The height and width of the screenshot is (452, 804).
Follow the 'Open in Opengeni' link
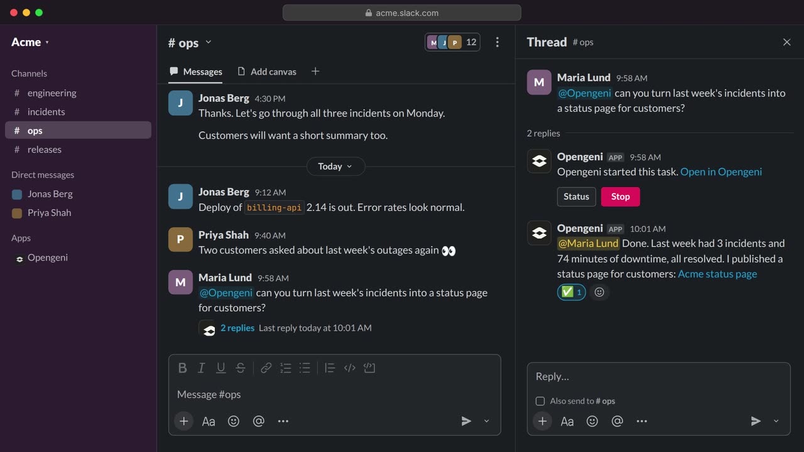click(x=721, y=172)
